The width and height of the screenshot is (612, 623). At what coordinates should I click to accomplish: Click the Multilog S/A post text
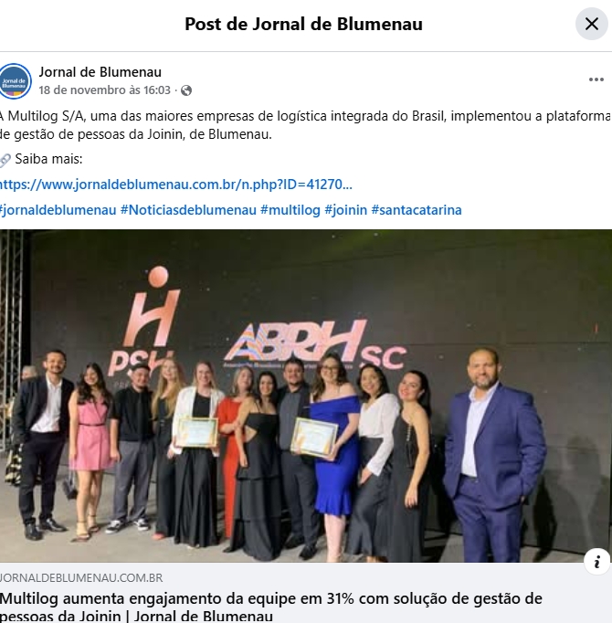pos(305,125)
